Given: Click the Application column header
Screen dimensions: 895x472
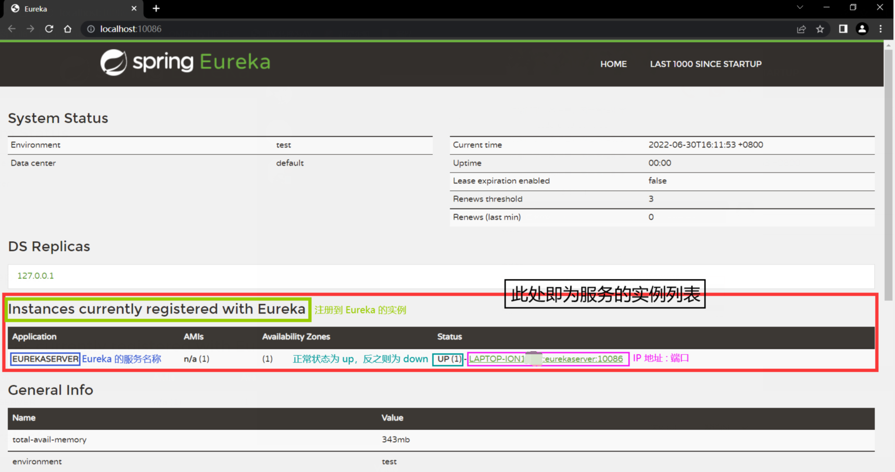Looking at the screenshot, I should (x=34, y=337).
